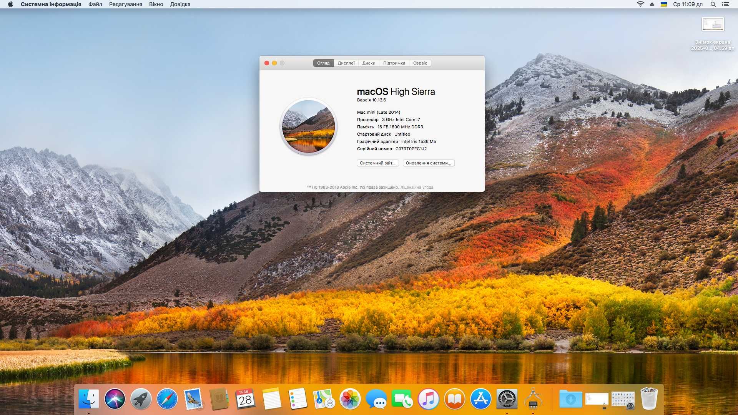
Task: Open the Trash in the Dock
Action: click(x=649, y=398)
